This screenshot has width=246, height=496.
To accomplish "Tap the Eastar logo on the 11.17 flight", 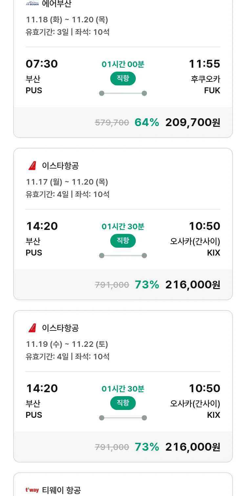I will pos(32,166).
